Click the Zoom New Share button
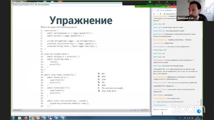Viewport: 214px width, 120px height. coord(150,3)
